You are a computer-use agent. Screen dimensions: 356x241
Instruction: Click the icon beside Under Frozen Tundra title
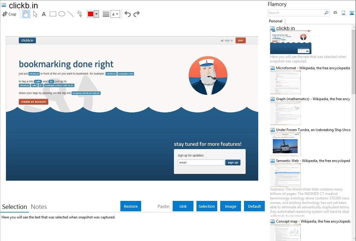click(272, 130)
